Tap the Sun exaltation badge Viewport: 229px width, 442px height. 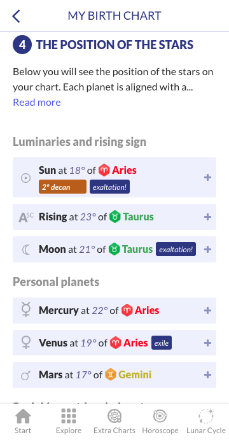tap(110, 187)
